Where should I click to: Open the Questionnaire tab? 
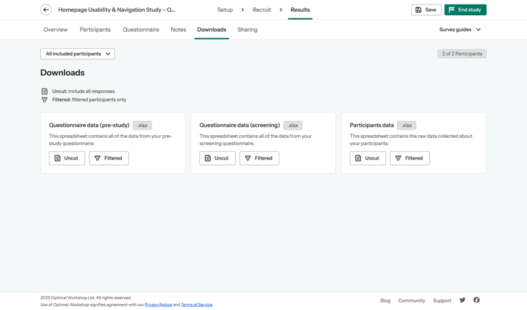point(141,30)
